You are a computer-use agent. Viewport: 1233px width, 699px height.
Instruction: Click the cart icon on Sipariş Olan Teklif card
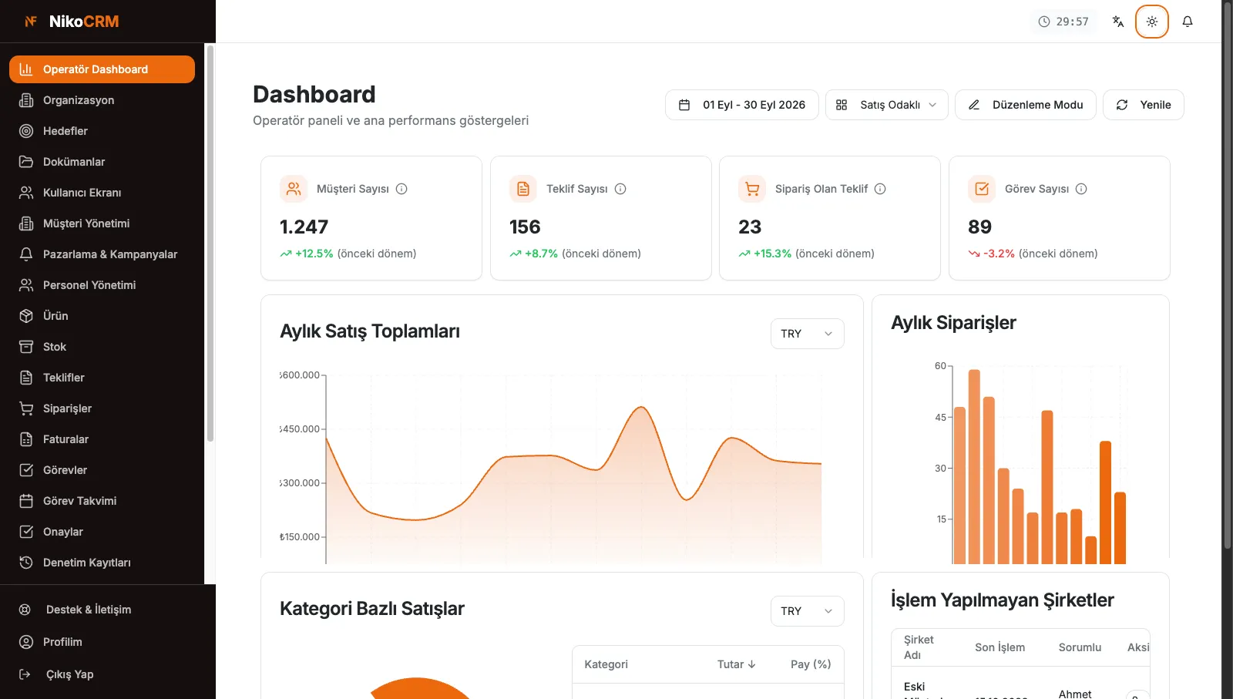click(x=752, y=189)
